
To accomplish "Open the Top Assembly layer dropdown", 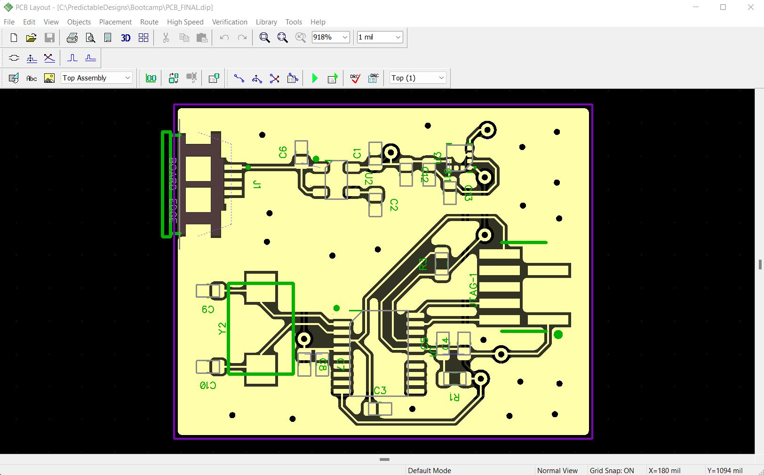I will coord(127,78).
